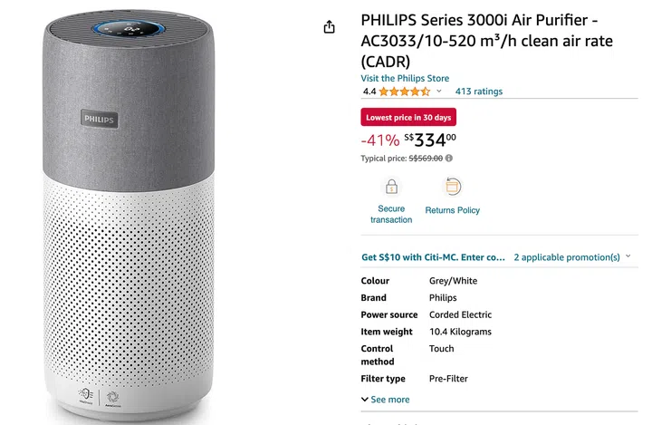652x425 pixels.
Task: Click the struck-through S$569.00 typical price
Action: click(426, 158)
